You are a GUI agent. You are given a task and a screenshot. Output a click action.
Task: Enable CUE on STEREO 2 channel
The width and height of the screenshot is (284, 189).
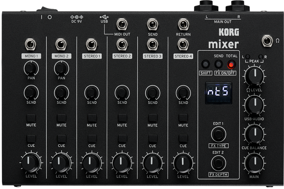[x=122, y=138]
